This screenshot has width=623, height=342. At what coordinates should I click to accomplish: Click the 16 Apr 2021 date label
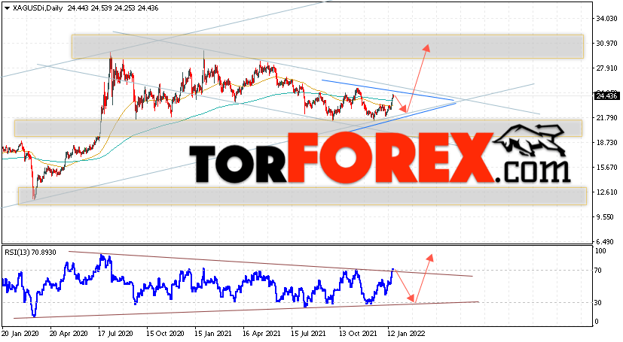[x=262, y=334]
